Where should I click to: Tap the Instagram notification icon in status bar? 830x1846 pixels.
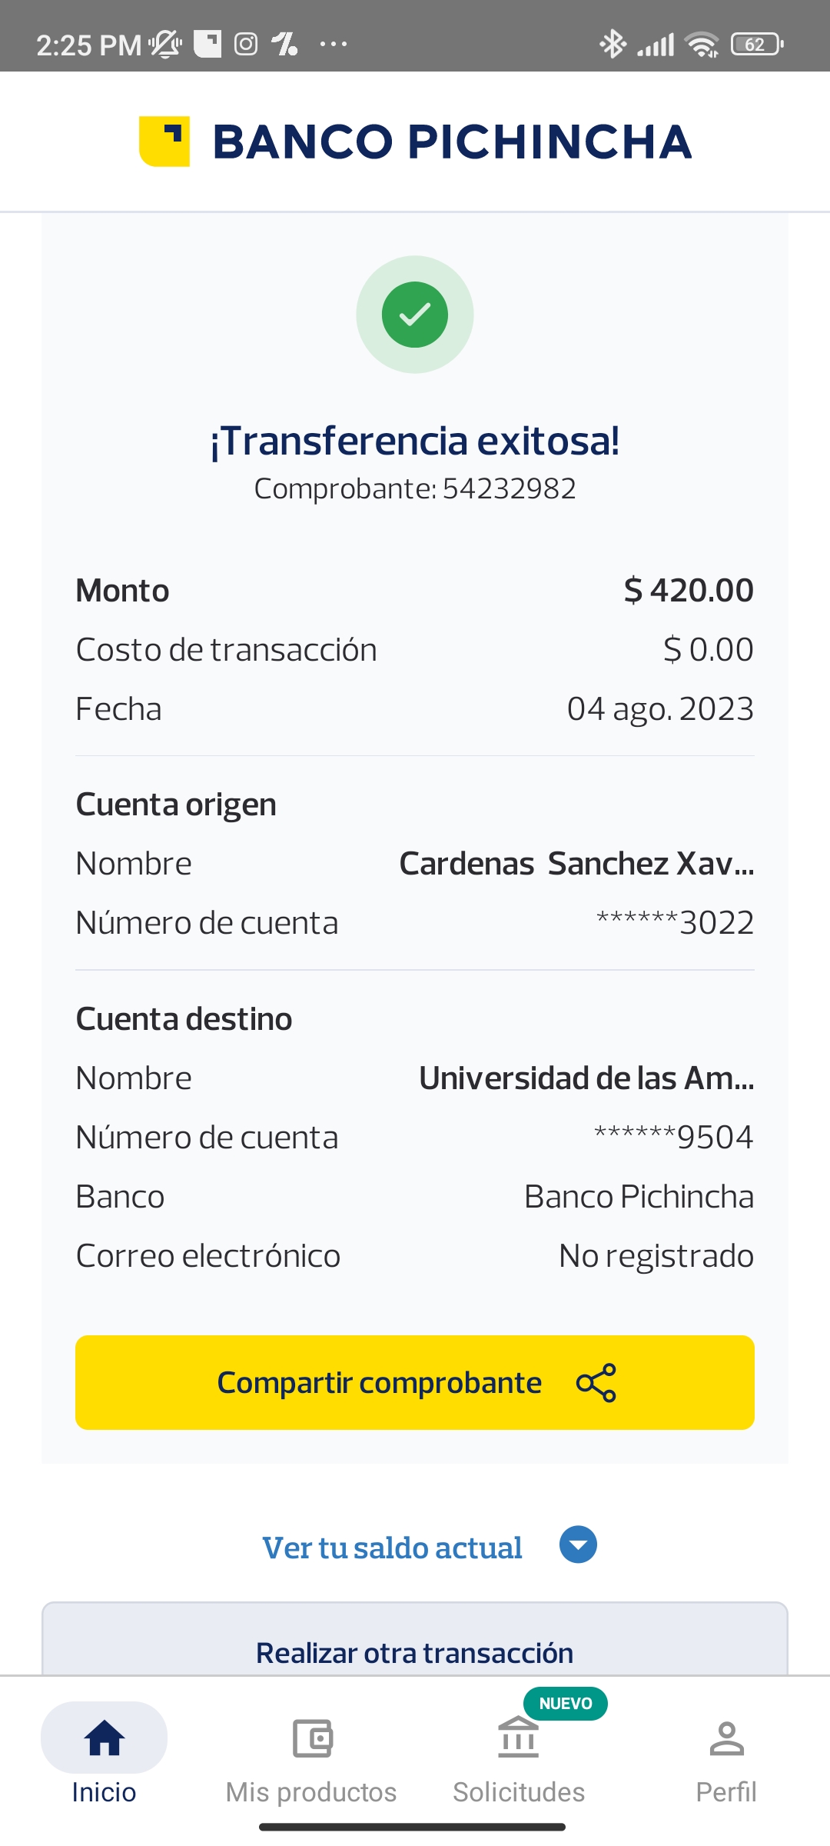pyautogui.click(x=246, y=44)
